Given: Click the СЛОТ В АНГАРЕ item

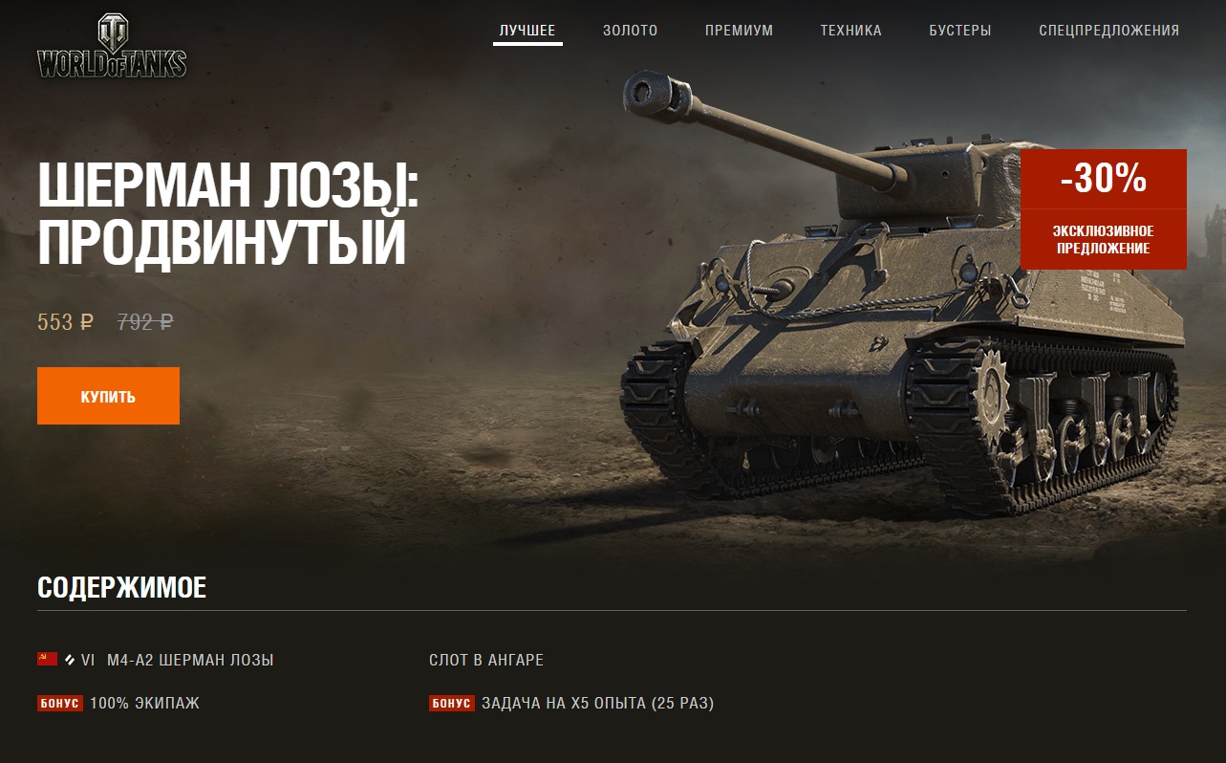Looking at the screenshot, I should (486, 660).
